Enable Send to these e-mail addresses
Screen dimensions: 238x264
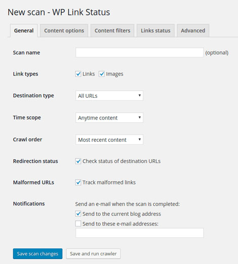click(x=78, y=223)
